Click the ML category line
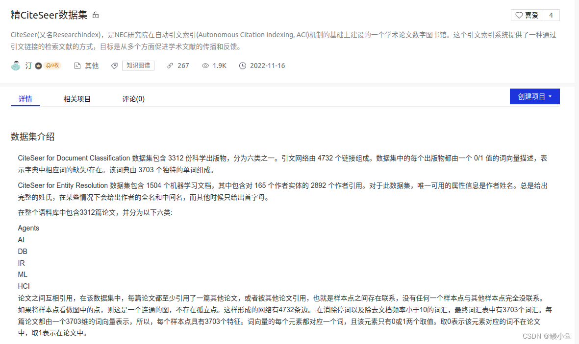579x344 pixels. pyautogui.click(x=23, y=275)
